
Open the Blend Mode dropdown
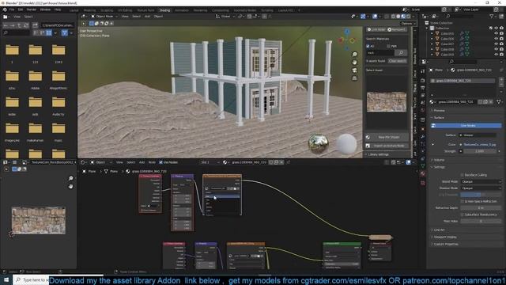481,181
